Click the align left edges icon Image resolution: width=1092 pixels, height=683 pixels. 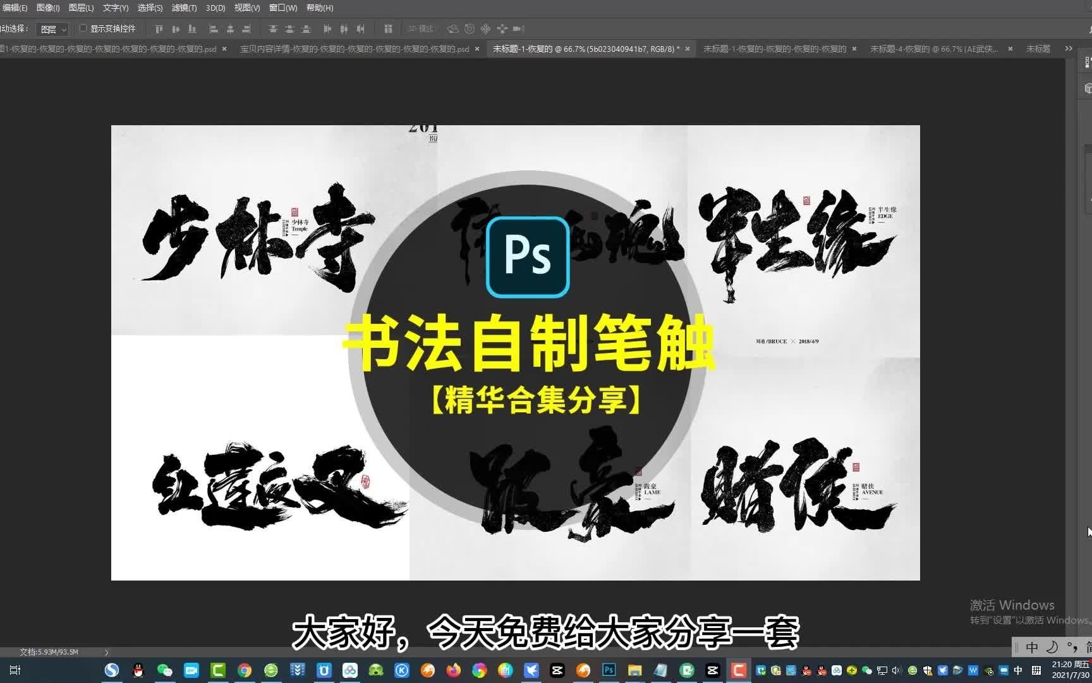pos(214,28)
